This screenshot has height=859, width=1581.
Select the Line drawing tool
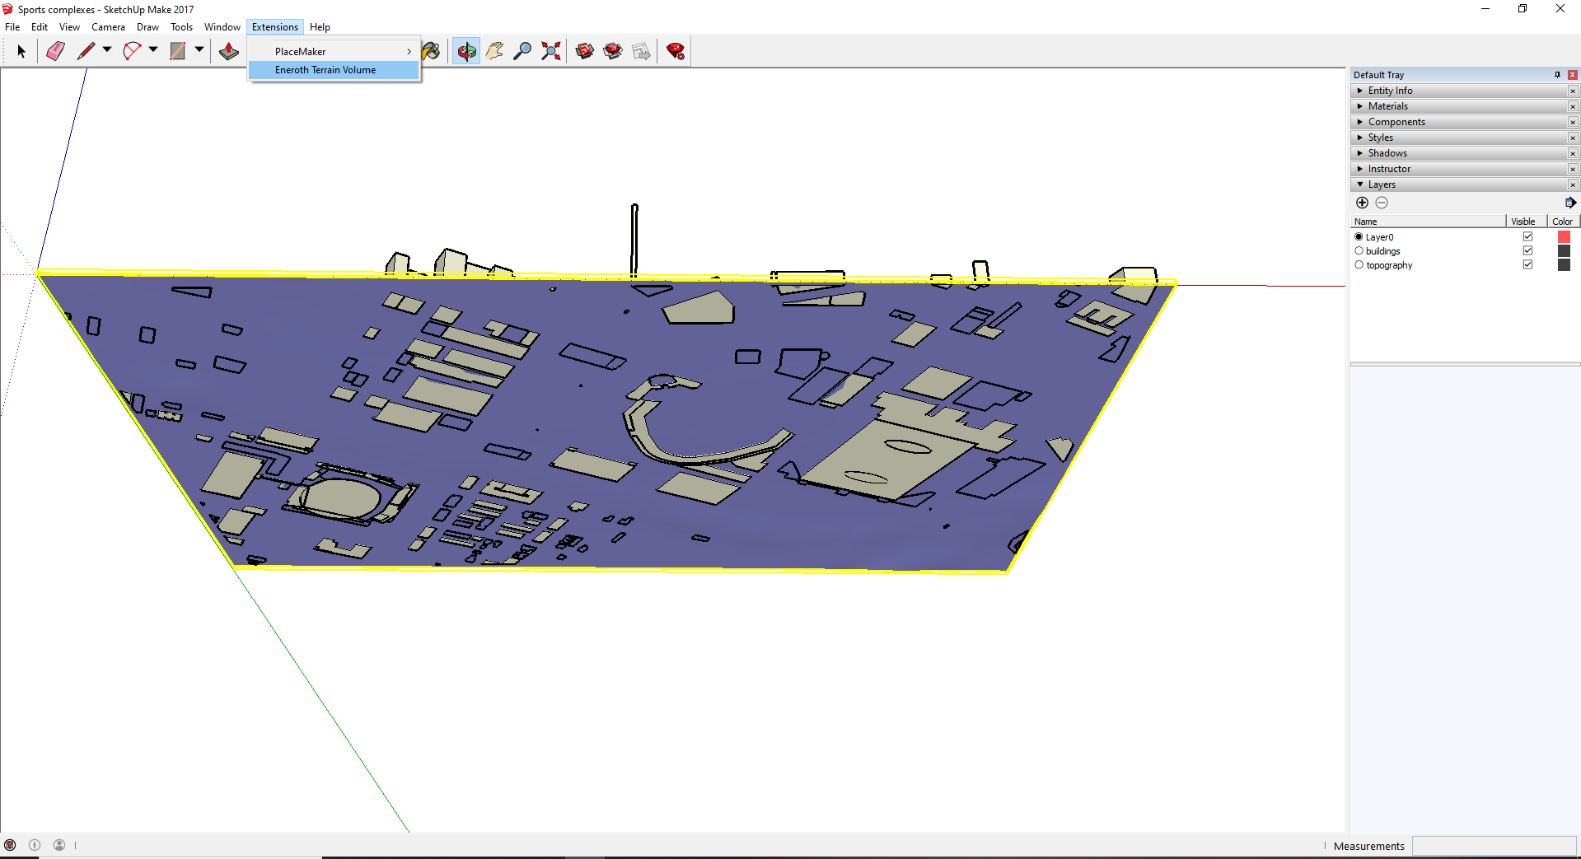(x=86, y=51)
